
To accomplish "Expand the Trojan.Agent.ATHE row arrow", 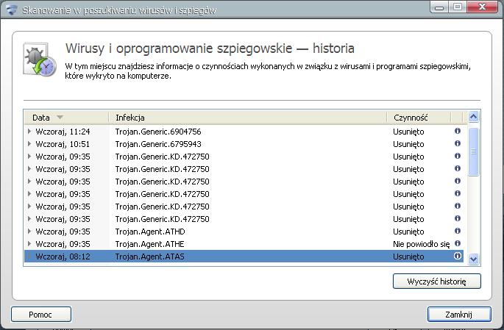I will pyautogui.click(x=29, y=244).
